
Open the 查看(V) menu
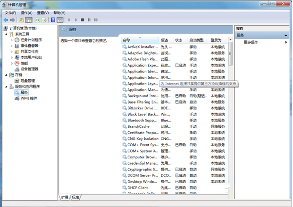(x=43, y=13)
